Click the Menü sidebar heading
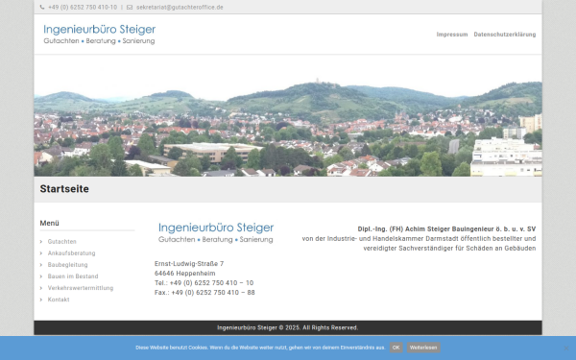This screenshot has height=360, width=576. [49, 223]
